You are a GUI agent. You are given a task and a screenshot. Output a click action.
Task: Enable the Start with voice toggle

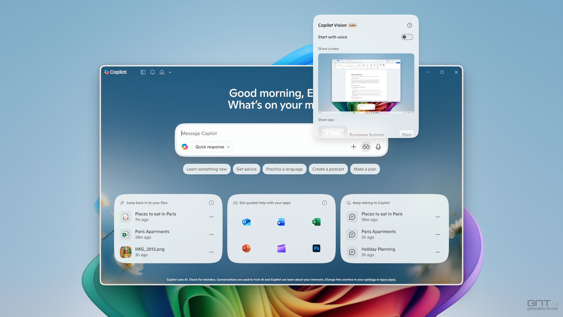coord(407,37)
